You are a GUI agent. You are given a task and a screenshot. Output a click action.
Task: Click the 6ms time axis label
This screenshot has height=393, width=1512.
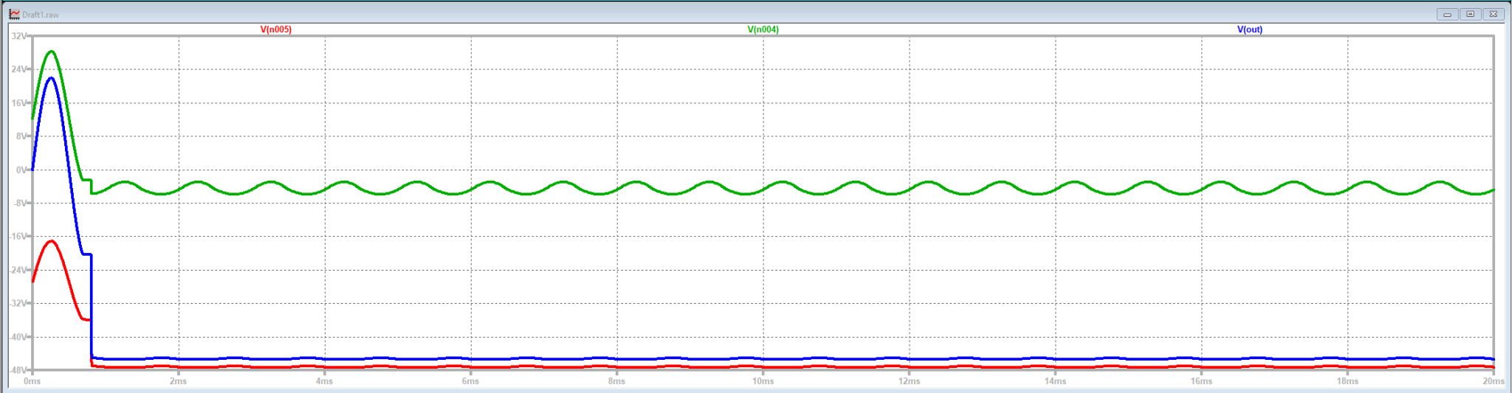pos(471,381)
